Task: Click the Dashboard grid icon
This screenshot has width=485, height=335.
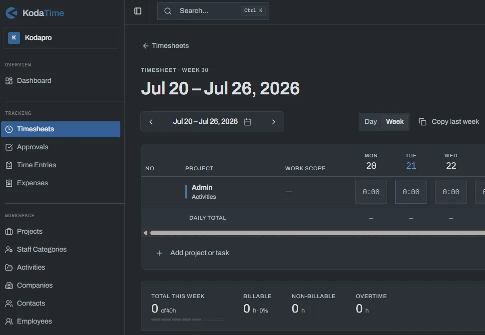Action: pyautogui.click(x=9, y=81)
